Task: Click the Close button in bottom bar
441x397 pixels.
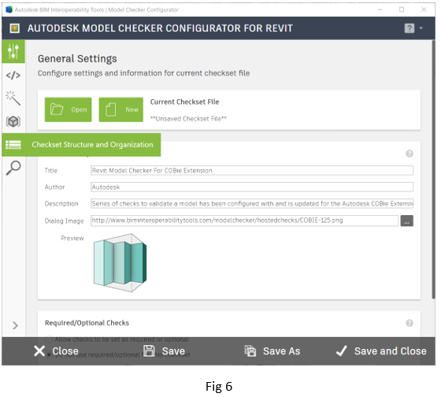Action: [56, 351]
